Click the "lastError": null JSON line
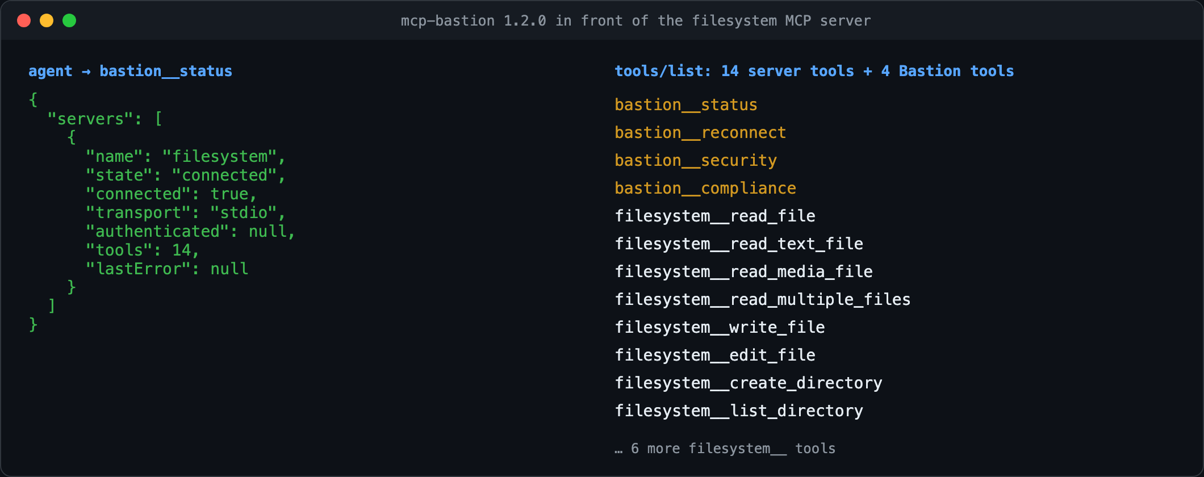Viewport: 1204px width, 477px height. (167, 269)
